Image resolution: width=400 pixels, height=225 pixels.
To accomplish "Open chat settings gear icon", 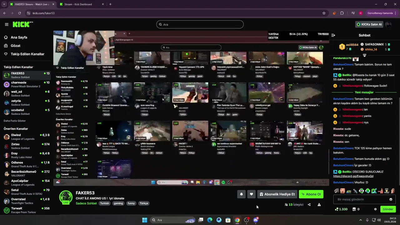I will click(x=375, y=209).
